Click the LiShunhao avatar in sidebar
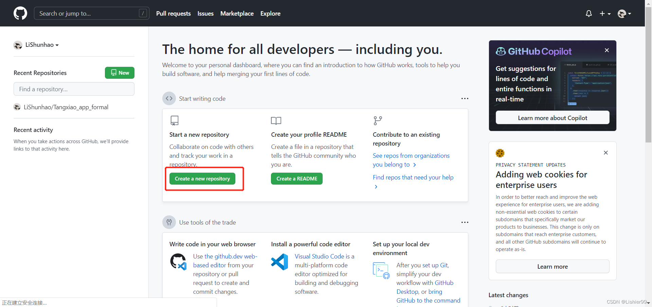Image resolution: width=652 pixels, height=307 pixels. (18, 45)
